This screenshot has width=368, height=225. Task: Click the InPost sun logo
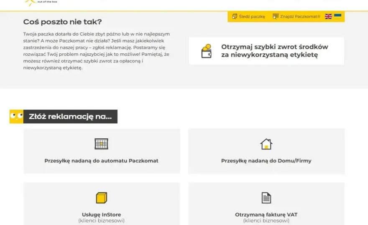[31, 3]
